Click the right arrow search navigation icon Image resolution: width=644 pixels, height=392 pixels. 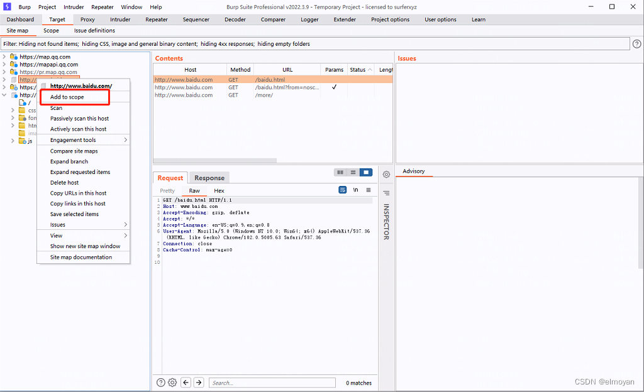click(x=198, y=382)
